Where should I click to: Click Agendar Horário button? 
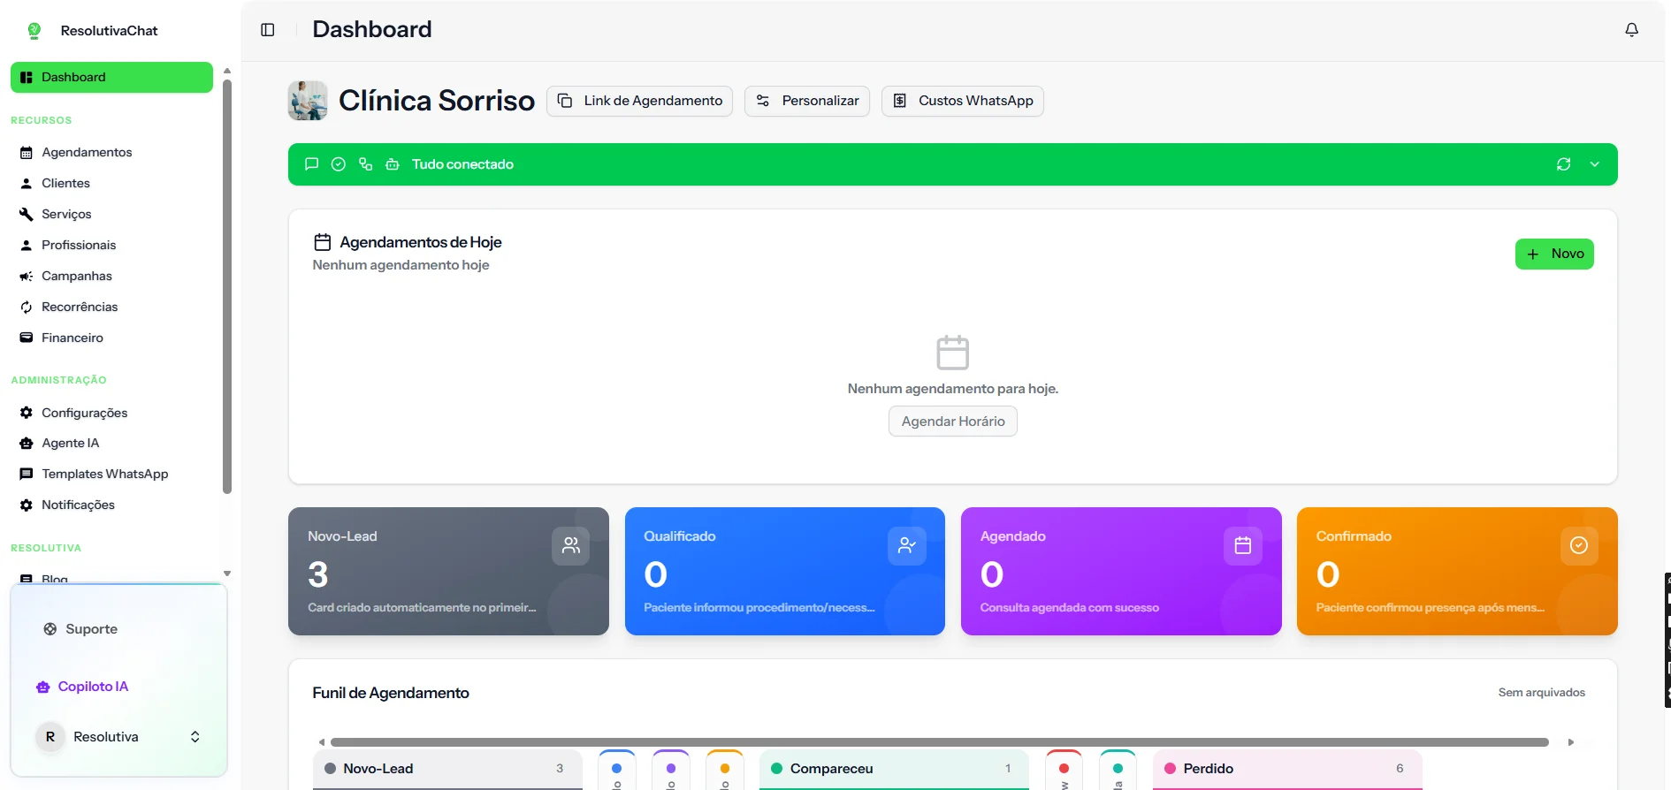click(x=953, y=422)
